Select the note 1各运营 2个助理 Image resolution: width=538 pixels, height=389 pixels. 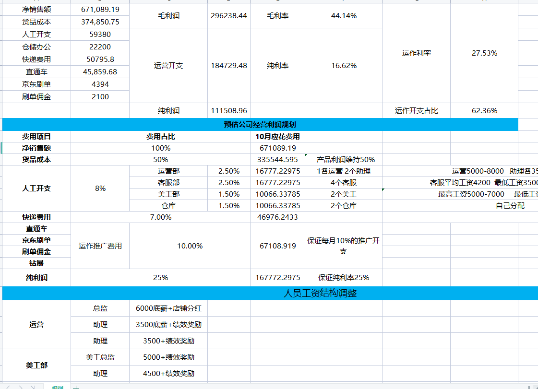pos(344,171)
